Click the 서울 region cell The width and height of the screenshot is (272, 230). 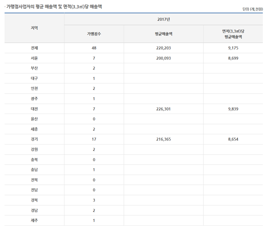click(x=34, y=58)
